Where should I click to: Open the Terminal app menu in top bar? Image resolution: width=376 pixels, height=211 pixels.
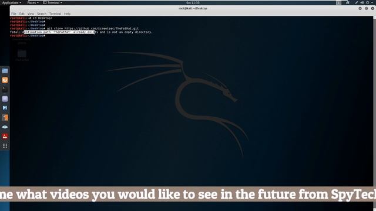[53, 2]
